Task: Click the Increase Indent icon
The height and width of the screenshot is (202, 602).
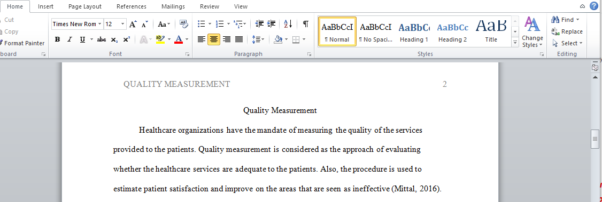Action: point(272,24)
